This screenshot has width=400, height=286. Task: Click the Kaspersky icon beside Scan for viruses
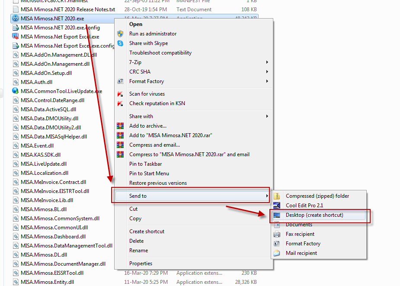coord(120,94)
